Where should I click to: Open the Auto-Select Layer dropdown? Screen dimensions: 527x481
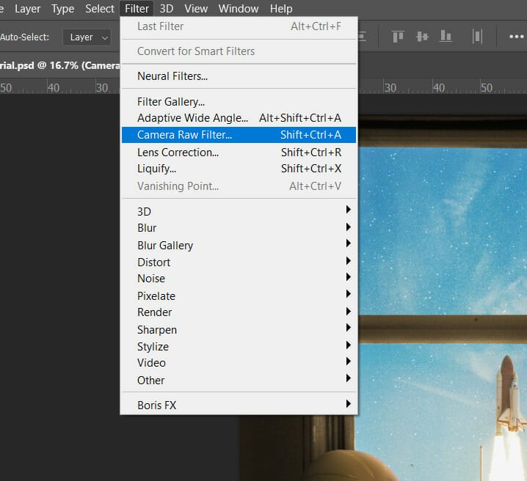[87, 37]
